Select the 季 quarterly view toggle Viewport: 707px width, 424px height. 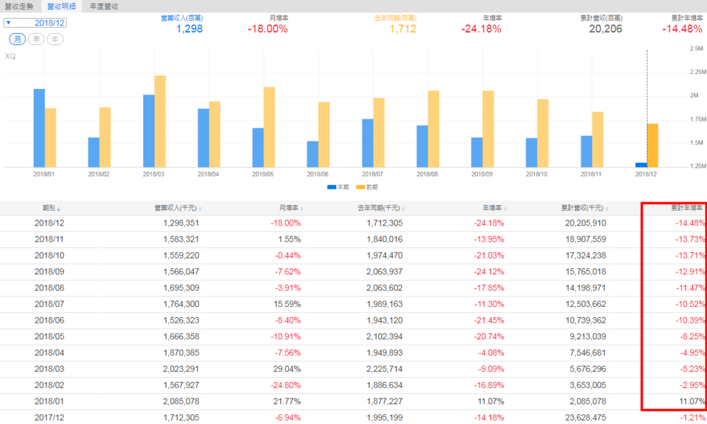coord(36,39)
